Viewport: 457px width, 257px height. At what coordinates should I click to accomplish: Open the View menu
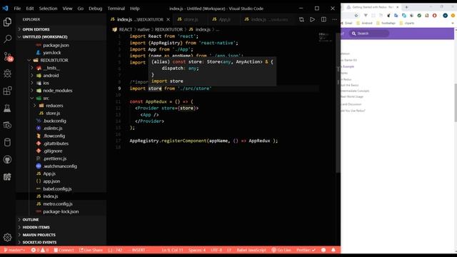pyautogui.click(x=67, y=9)
